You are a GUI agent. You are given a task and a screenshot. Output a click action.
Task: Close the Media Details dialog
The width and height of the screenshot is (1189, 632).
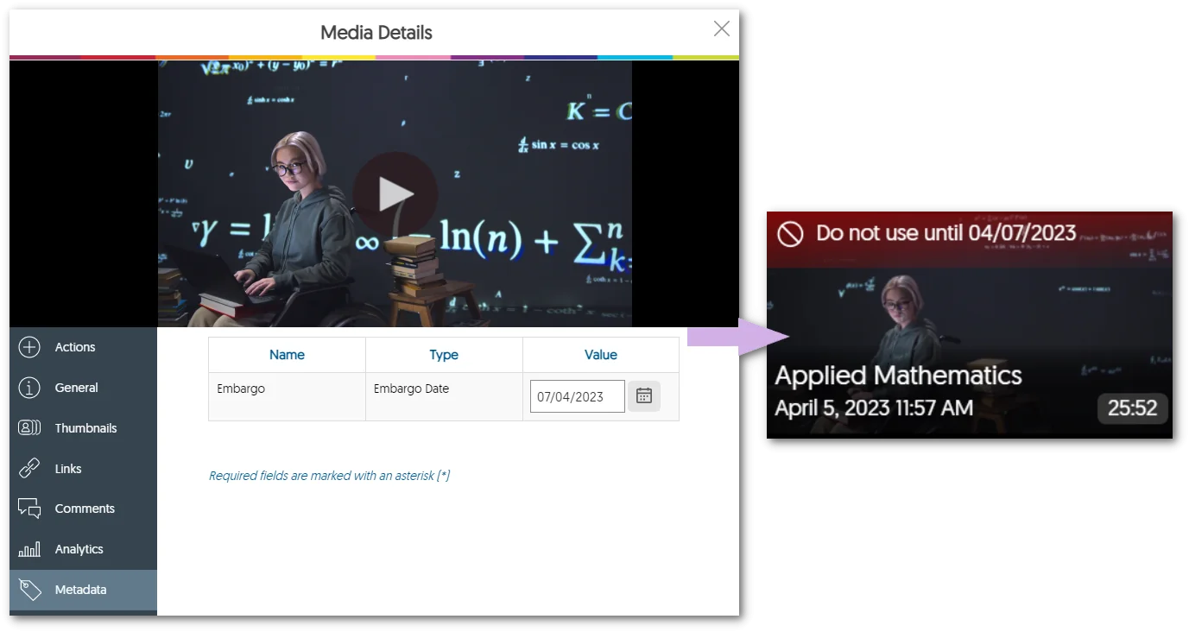coord(721,28)
